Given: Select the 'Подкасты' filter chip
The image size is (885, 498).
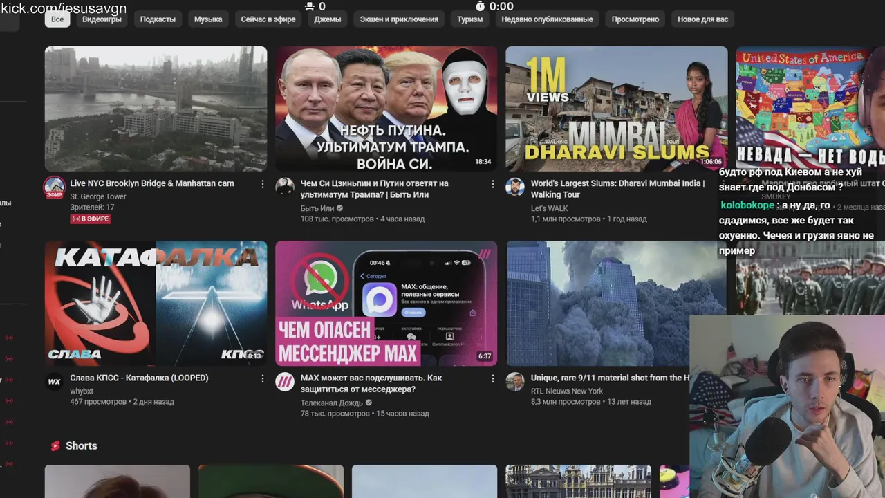Looking at the screenshot, I should pyautogui.click(x=158, y=19).
